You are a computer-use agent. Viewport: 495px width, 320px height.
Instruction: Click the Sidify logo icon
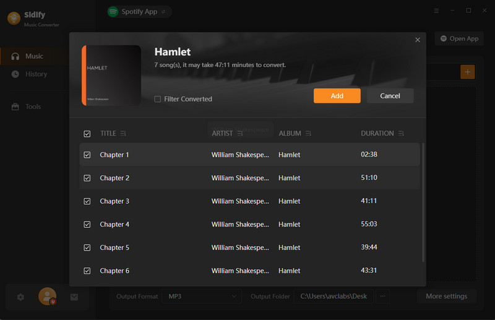pos(14,19)
